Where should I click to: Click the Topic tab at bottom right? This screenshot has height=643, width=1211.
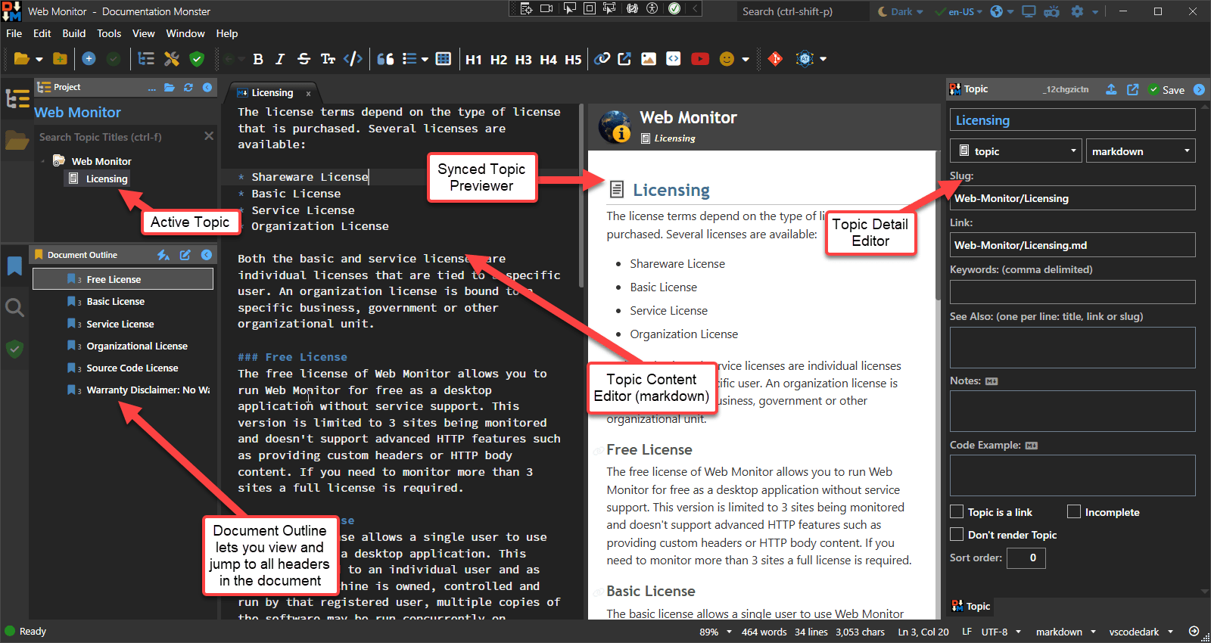[971, 606]
